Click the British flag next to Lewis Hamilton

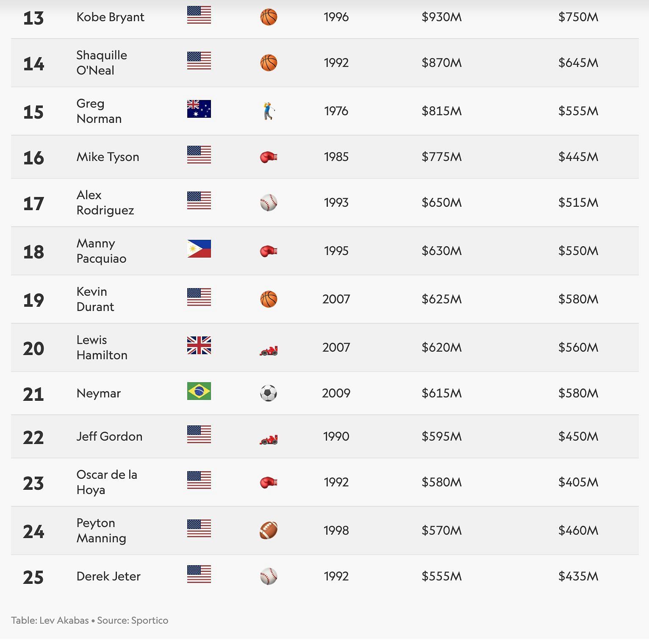tap(199, 345)
